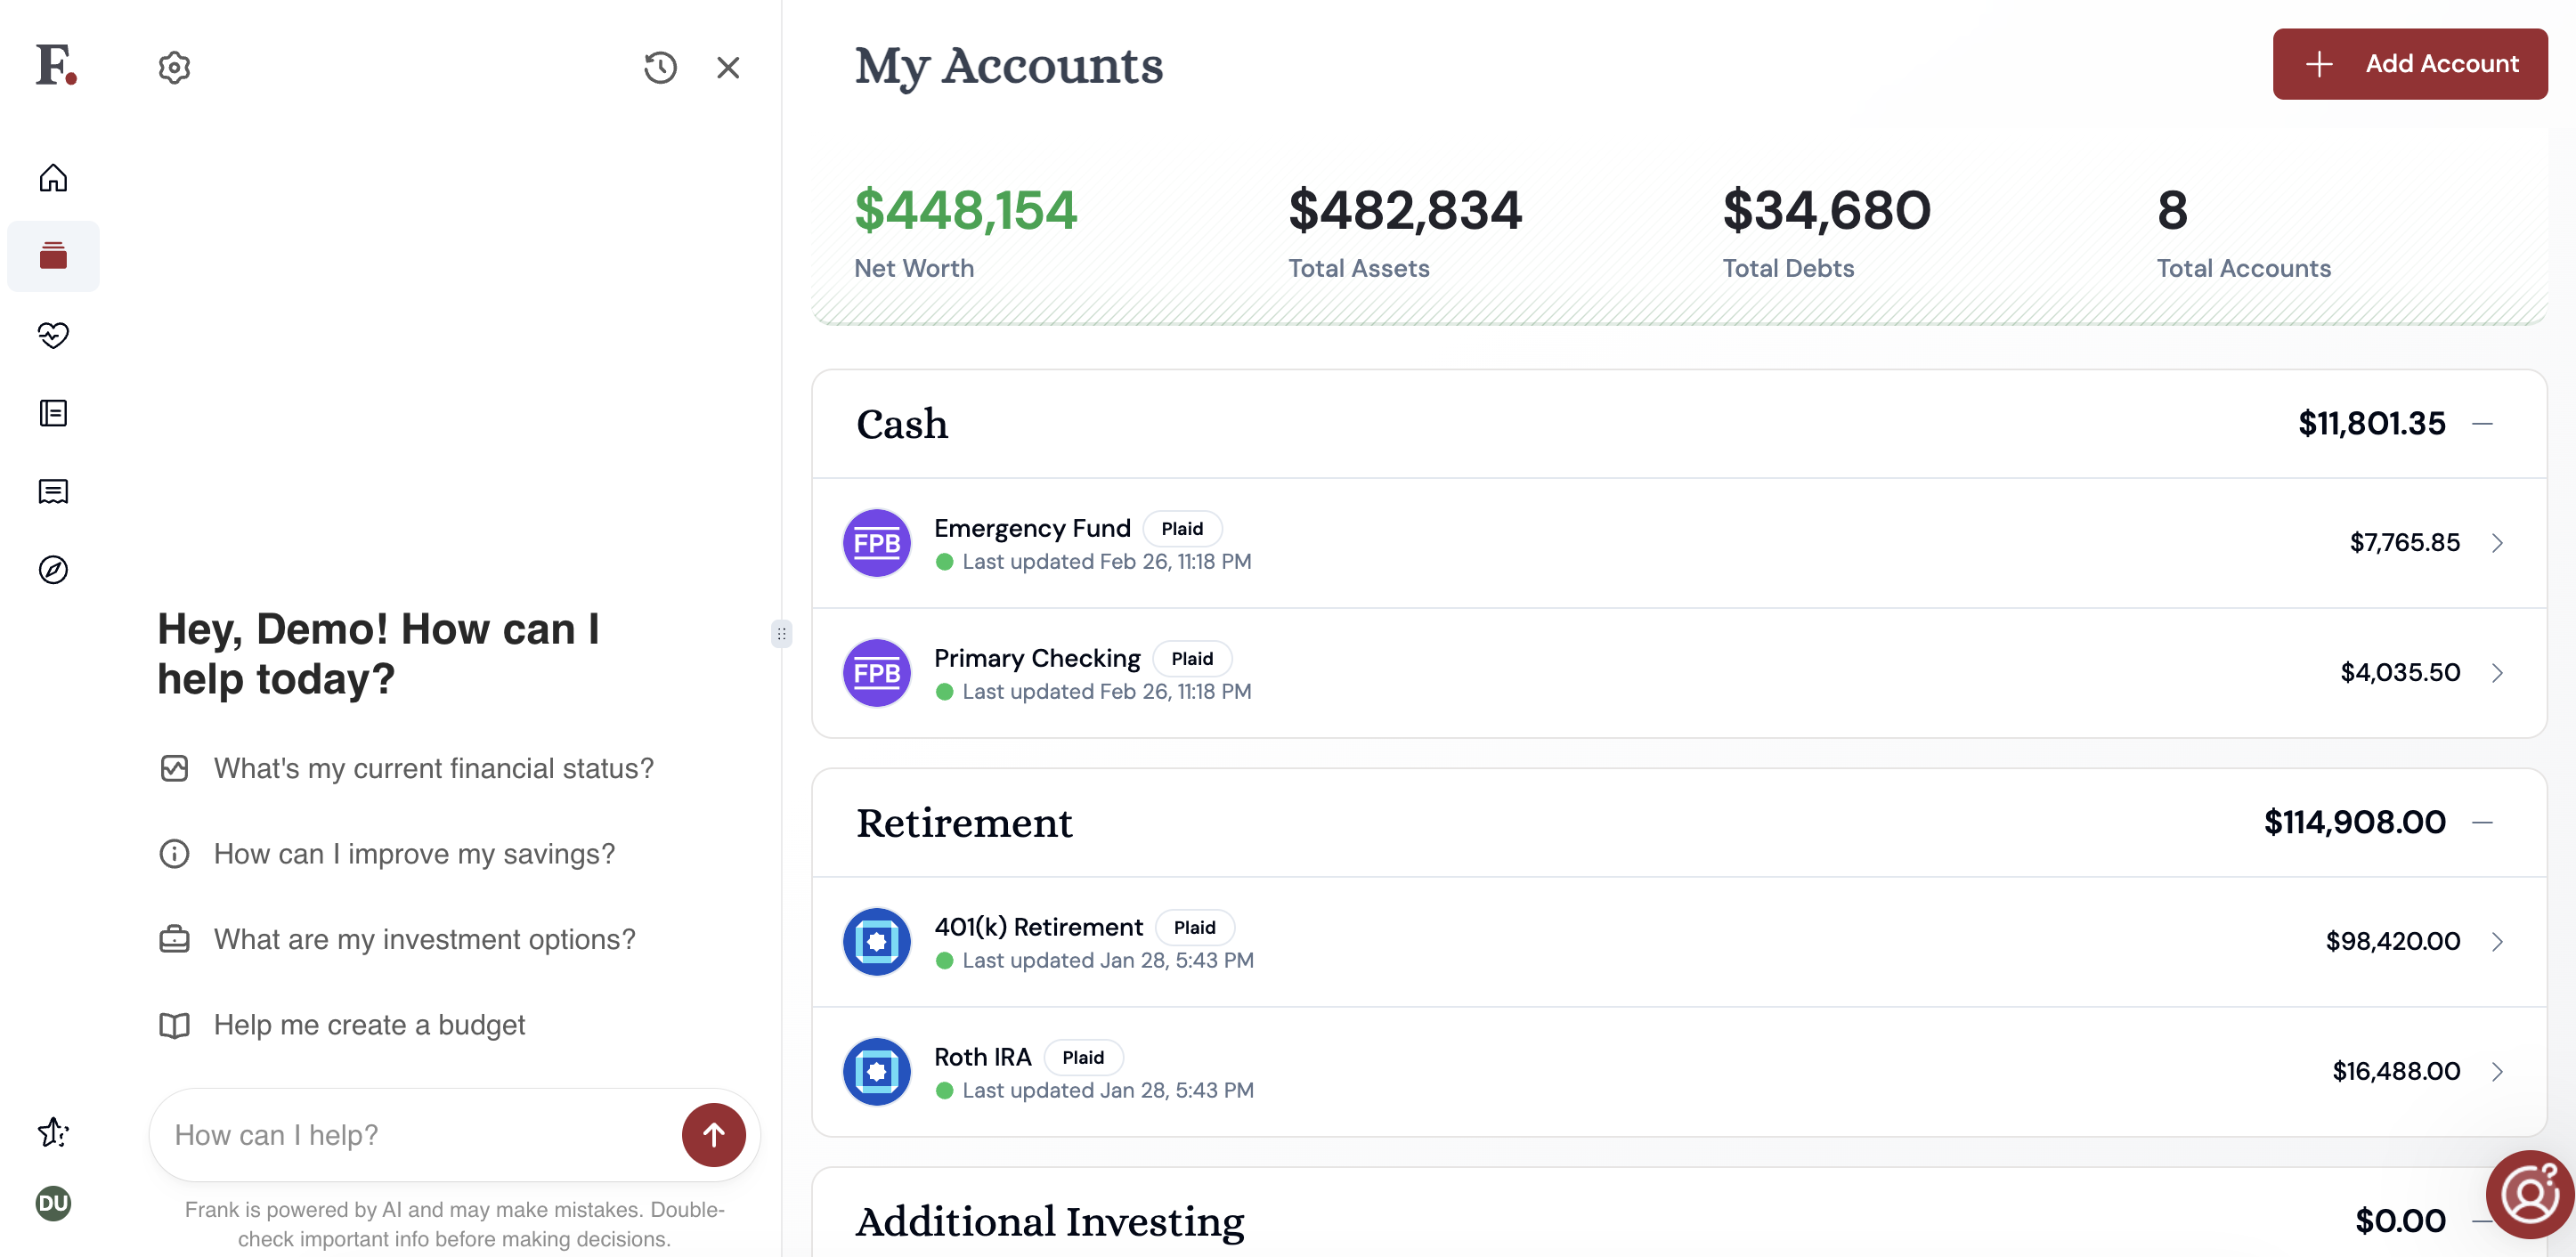Click the Retirement total $114,908.00

(x=2354, y=822)
